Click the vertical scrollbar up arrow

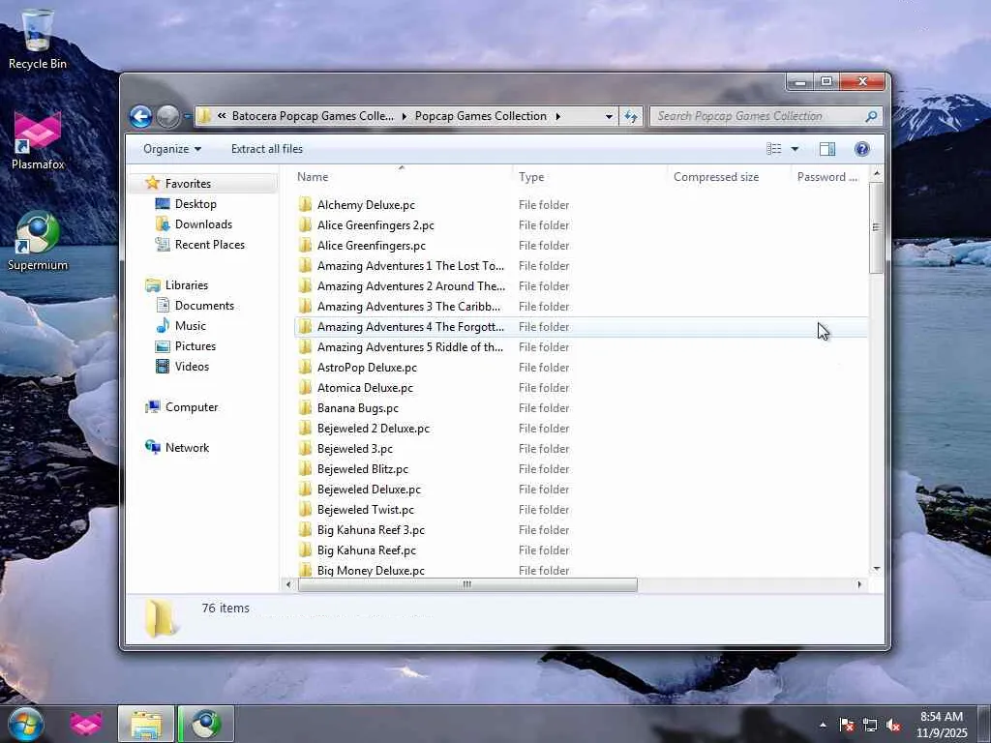pyautogui.click(x=876, y=172)
